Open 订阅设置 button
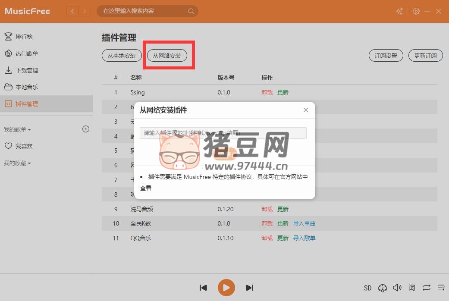This screenshot has height=301, width=449. point(386,56)
